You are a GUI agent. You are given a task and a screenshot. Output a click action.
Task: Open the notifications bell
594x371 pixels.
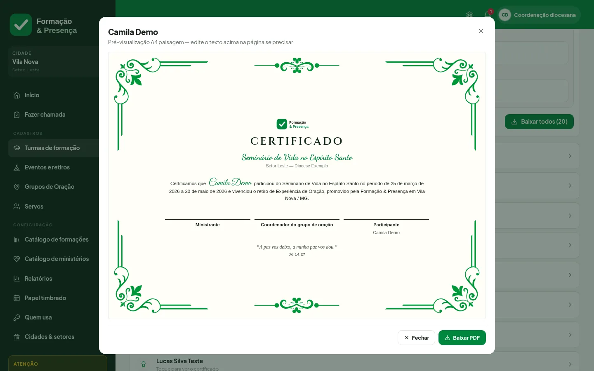pyautogui.click(x=488, y=15)
